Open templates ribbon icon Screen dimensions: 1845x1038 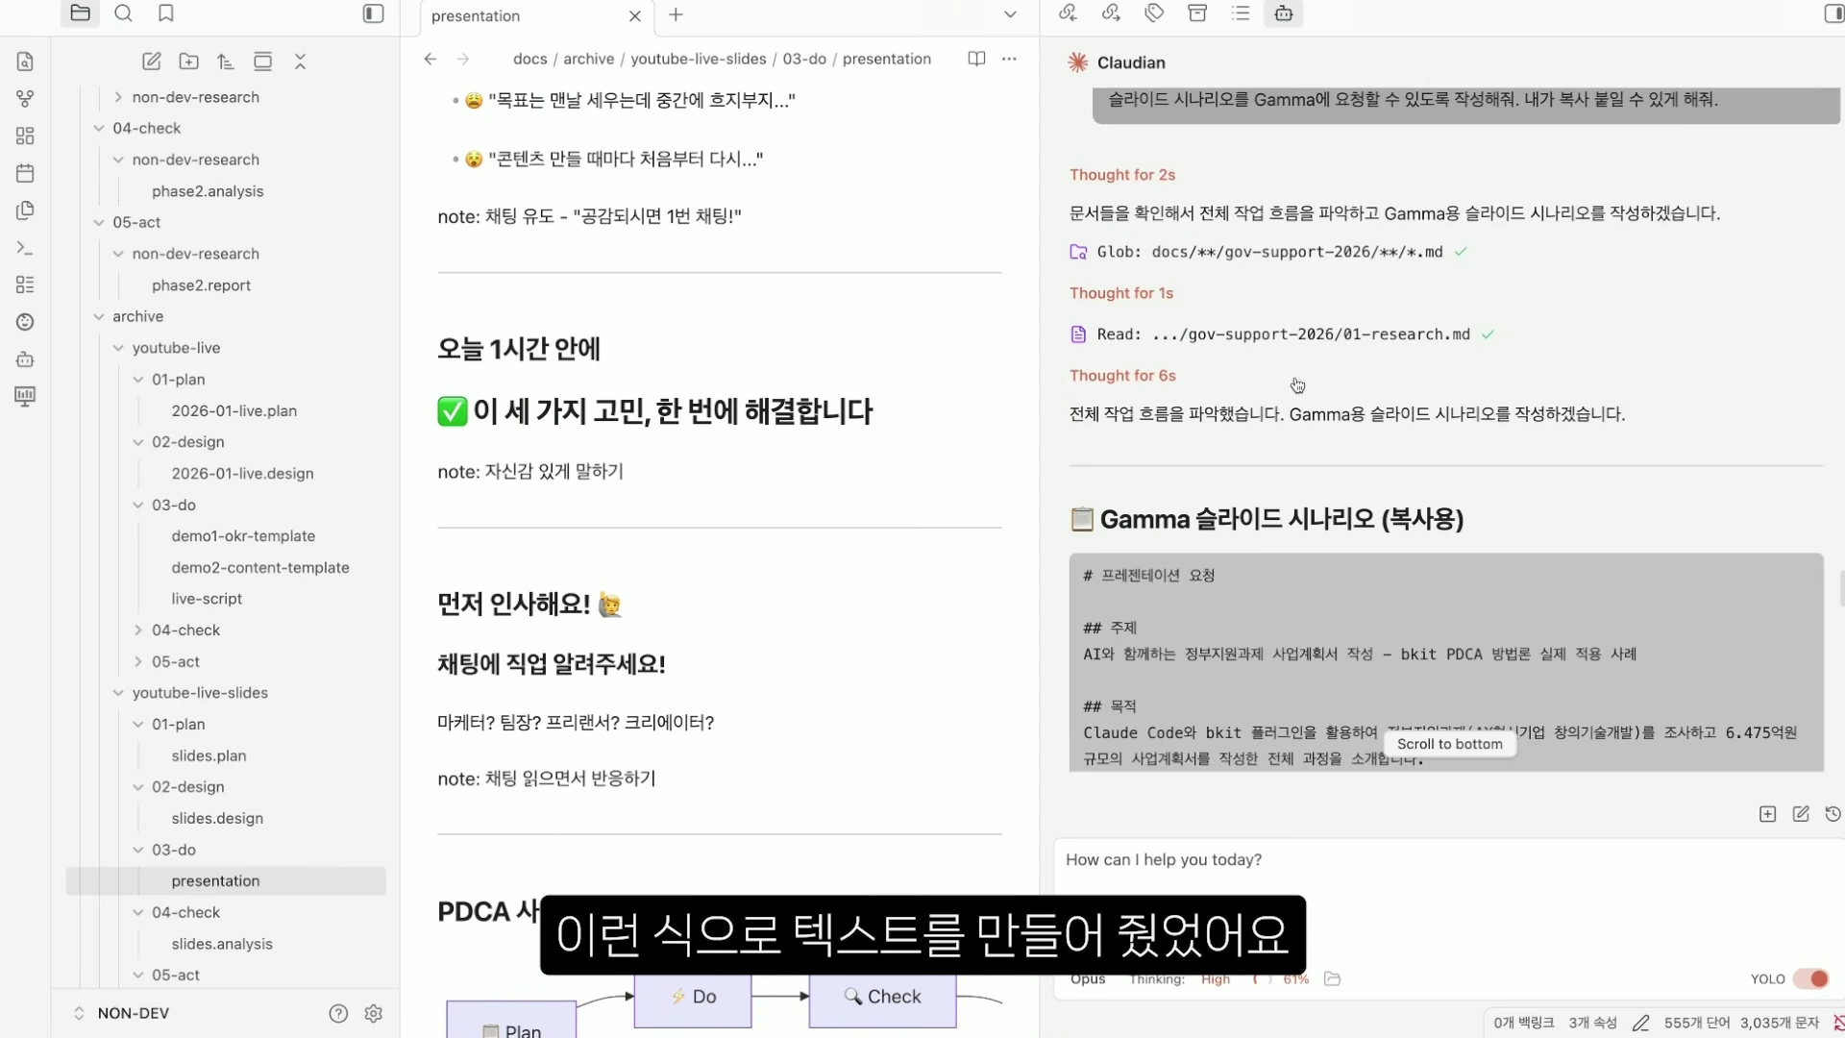(25, 210)
